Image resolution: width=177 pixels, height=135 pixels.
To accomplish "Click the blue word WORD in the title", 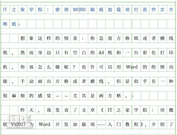I will [x=79, y=10].
